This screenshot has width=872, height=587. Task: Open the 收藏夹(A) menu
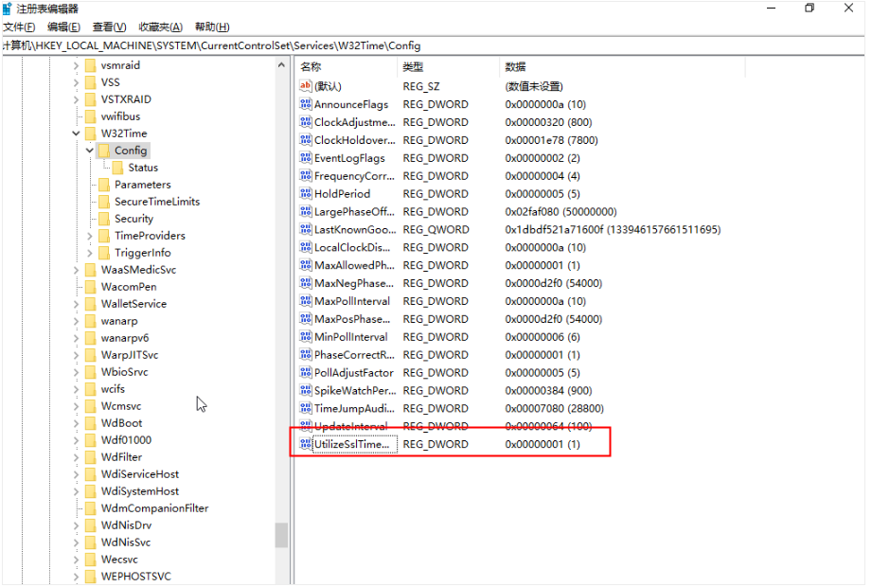coord(160,27)
